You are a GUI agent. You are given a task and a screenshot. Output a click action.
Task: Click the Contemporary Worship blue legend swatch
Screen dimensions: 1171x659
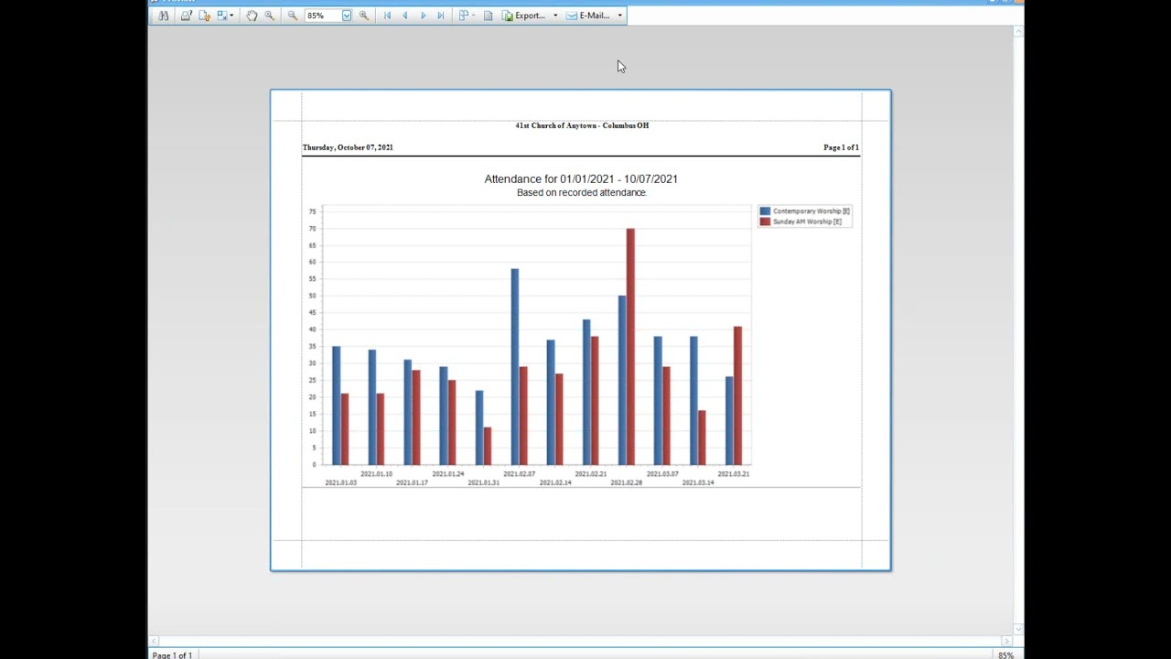click(x=765, y=211)
